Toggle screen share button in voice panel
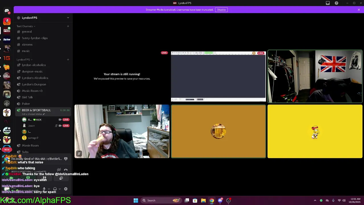 (28, 178)
